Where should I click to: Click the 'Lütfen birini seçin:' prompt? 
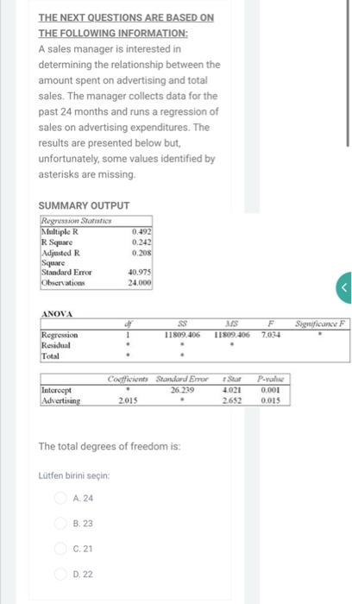click(x=74, y=475)
